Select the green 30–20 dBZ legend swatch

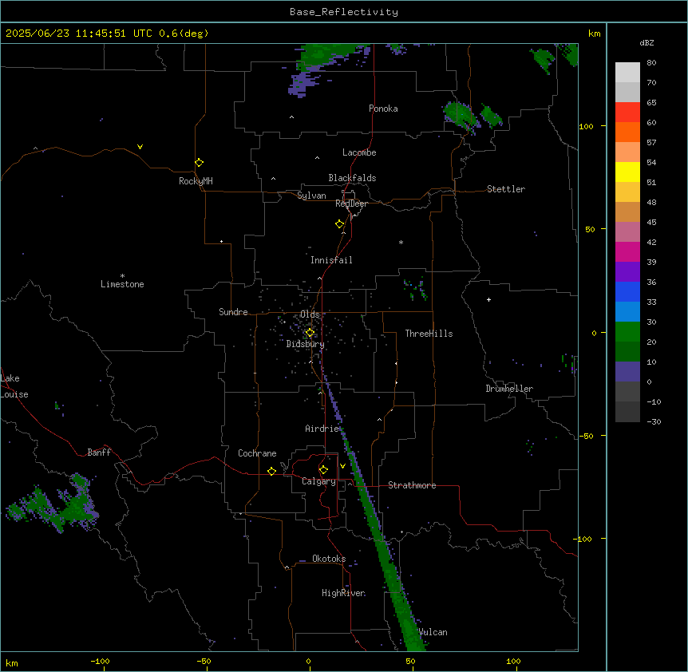click(627, 332)
